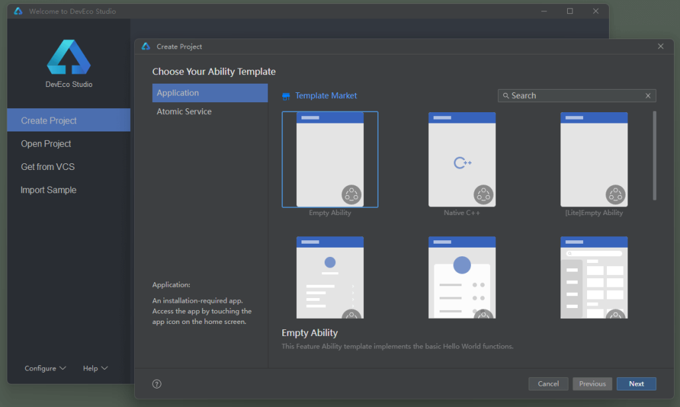Click the Next button
Screen dimensions: 680x407
pyautogui.click(x=636, y=384)
